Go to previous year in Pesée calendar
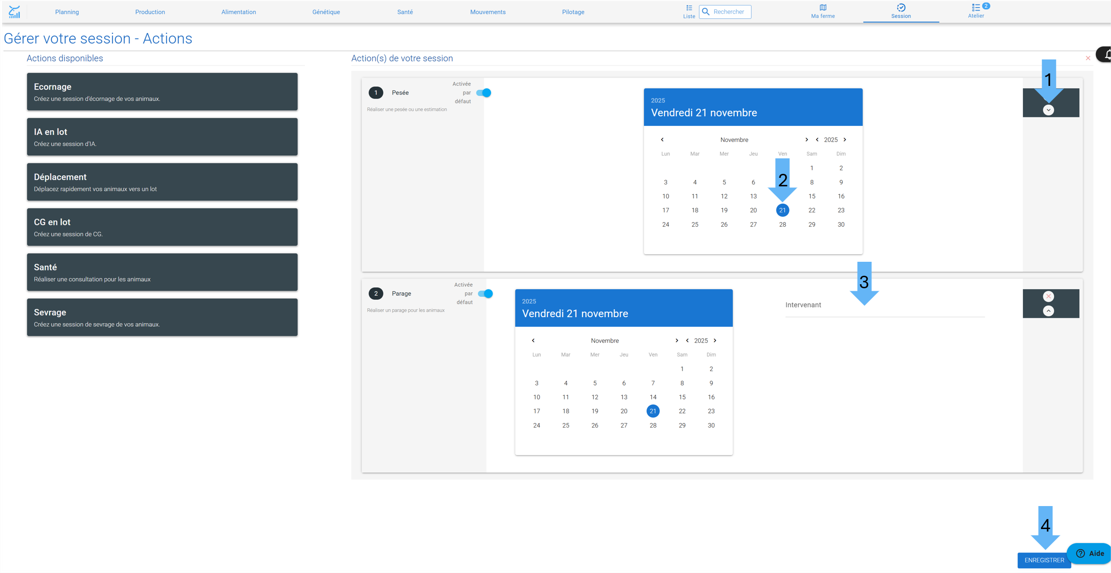 (817, 139)
